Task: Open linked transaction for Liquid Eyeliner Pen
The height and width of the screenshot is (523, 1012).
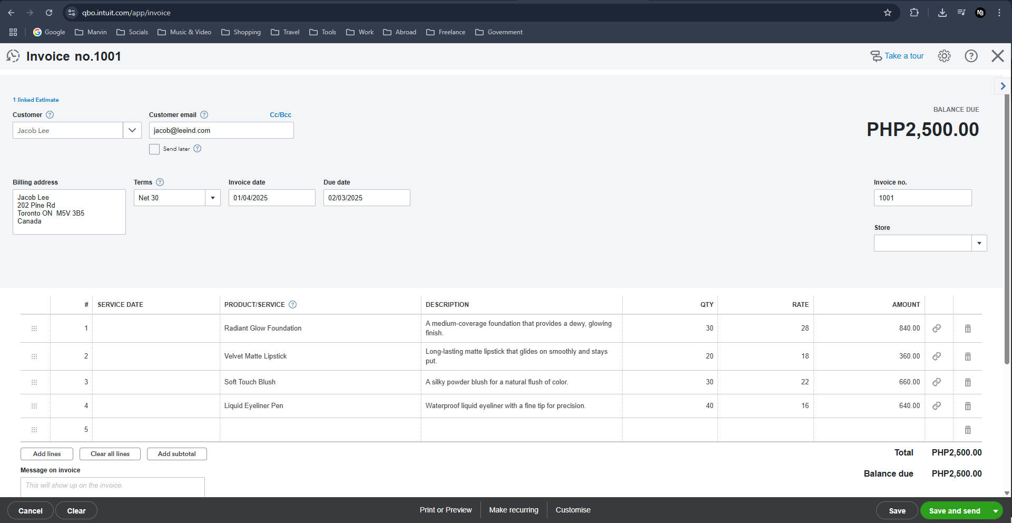Action: (x=937, y=406)
